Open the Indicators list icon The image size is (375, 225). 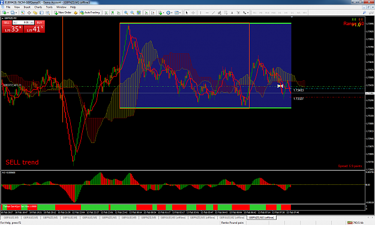point(160,13)
